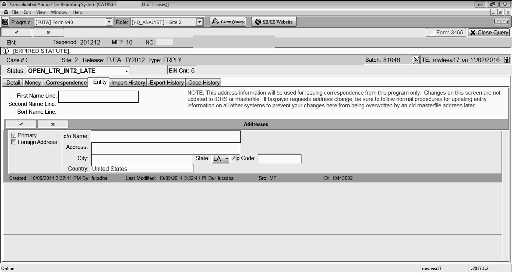Screen dimensions: 512x273
Task: Expand the Program dropdown arrow
Action: click(109, 22)
